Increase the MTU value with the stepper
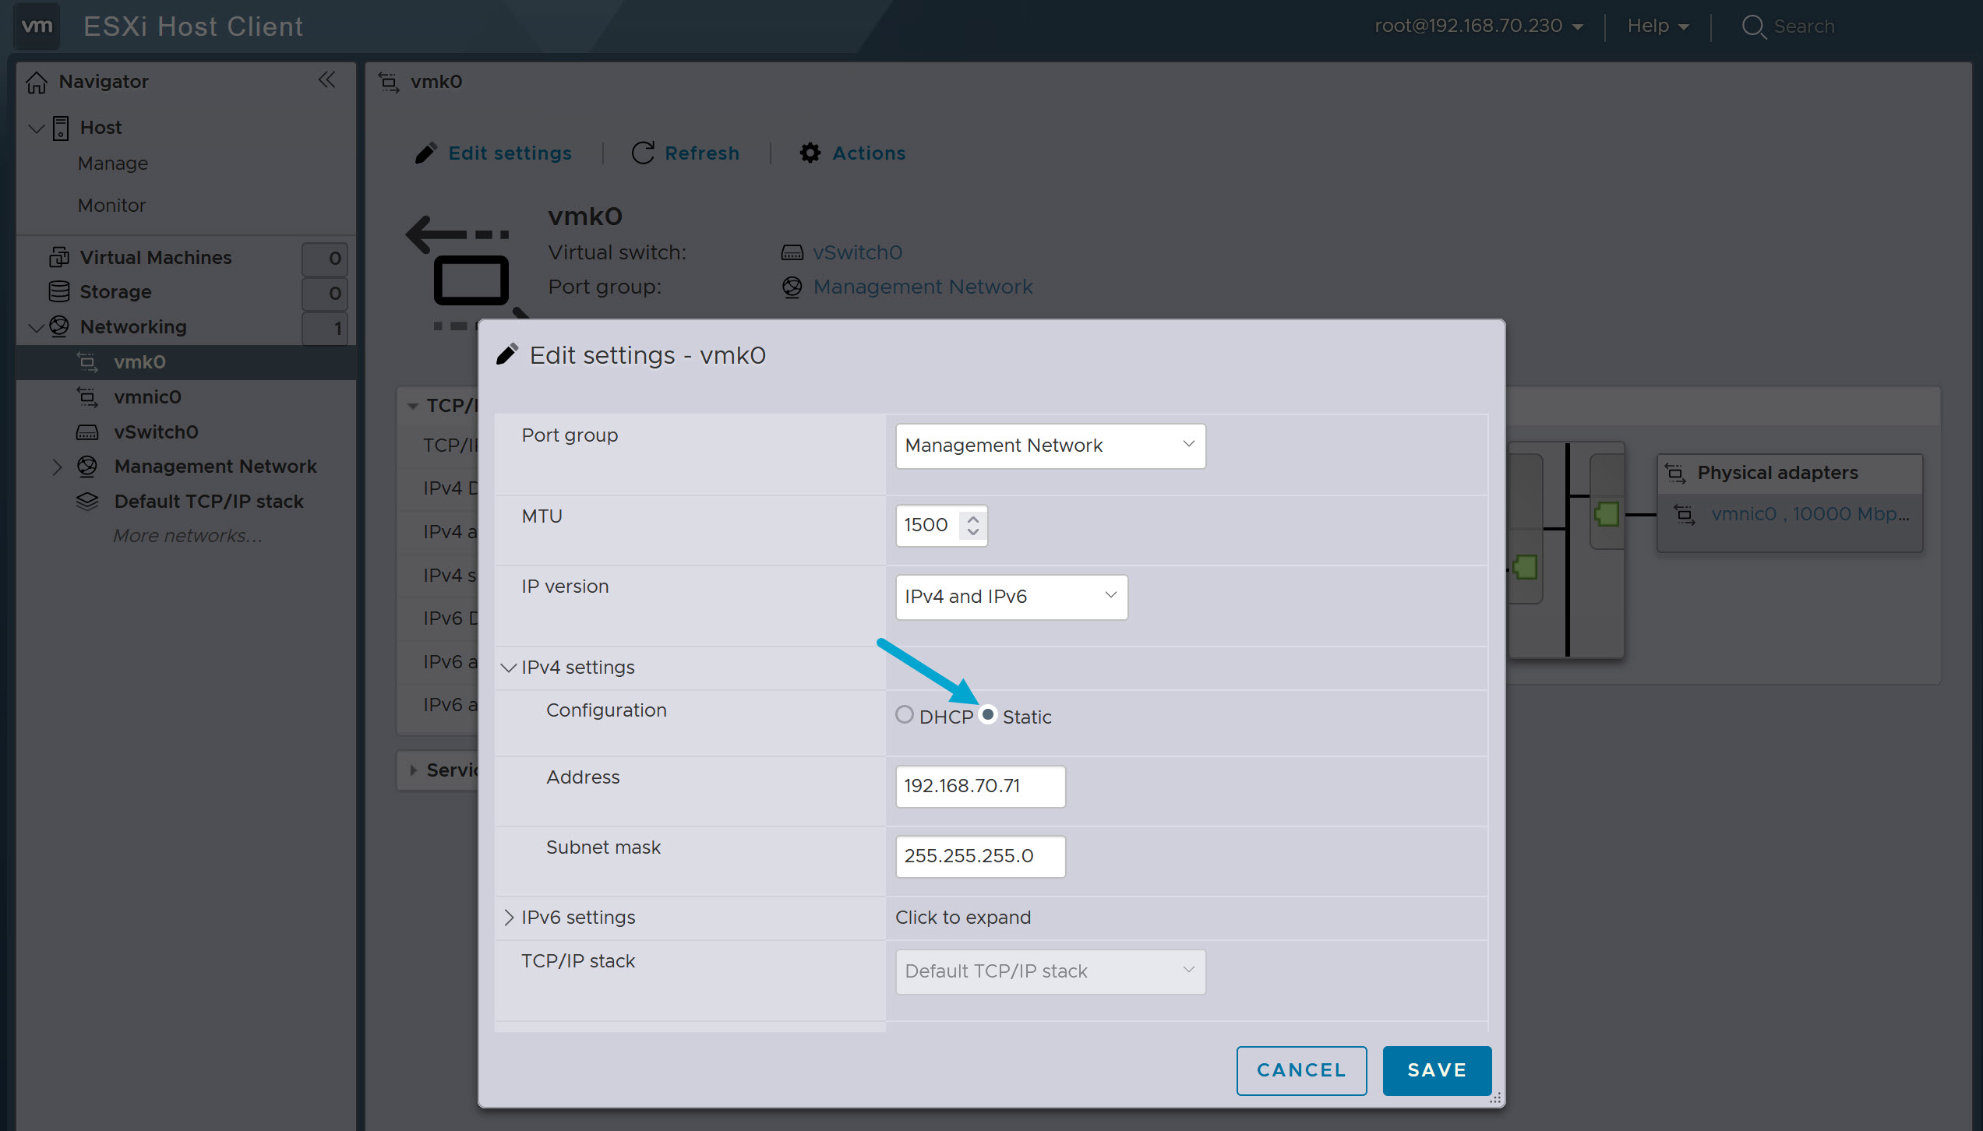The width and height of the screenshot is (1983, 1131). point(972,519)
